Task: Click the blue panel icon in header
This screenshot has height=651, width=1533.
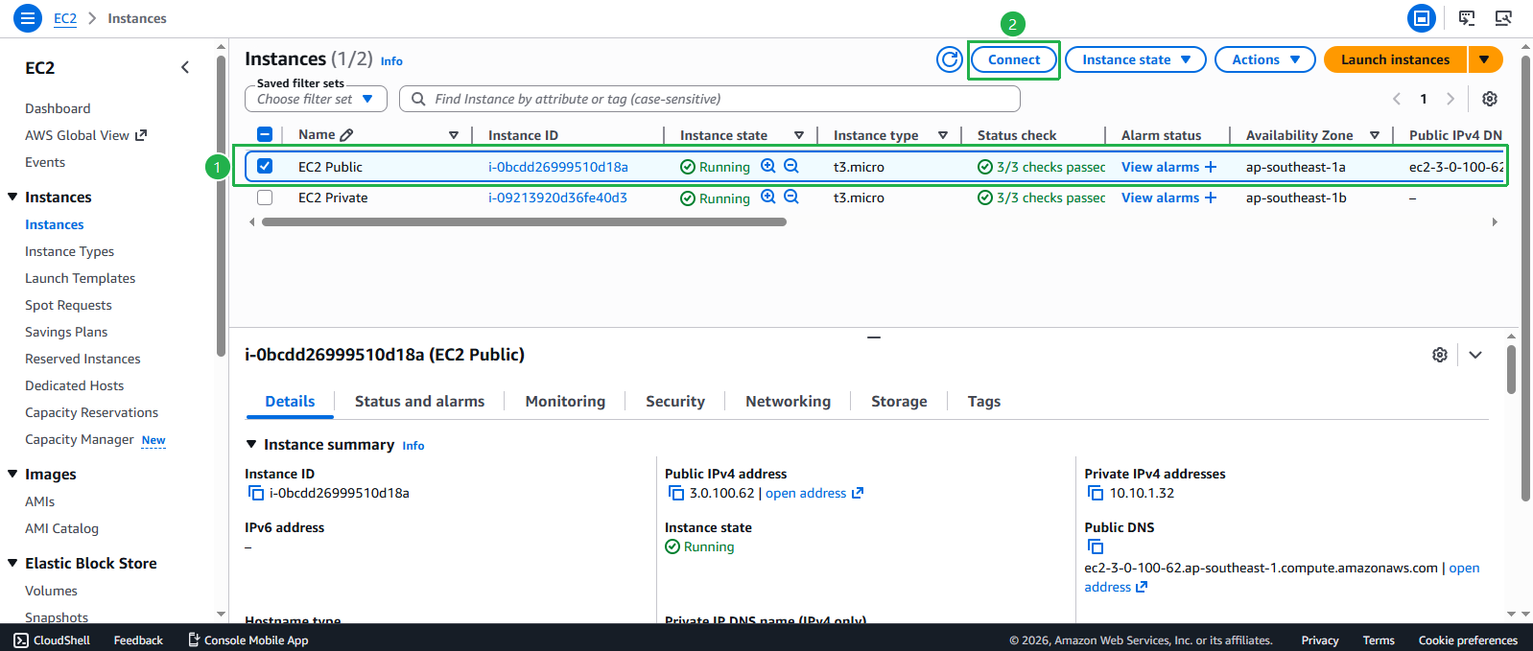Action: [x=1422, y=18]
